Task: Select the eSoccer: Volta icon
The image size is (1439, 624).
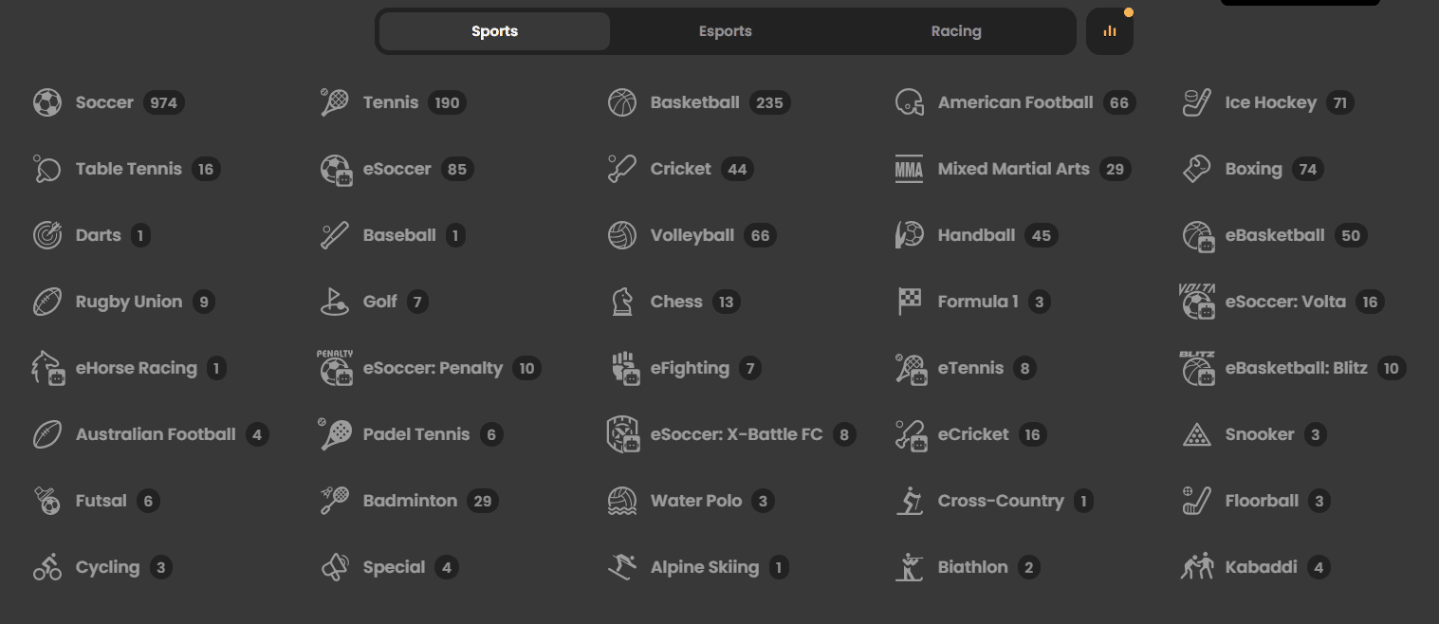Action: [x=1197, y=301]
